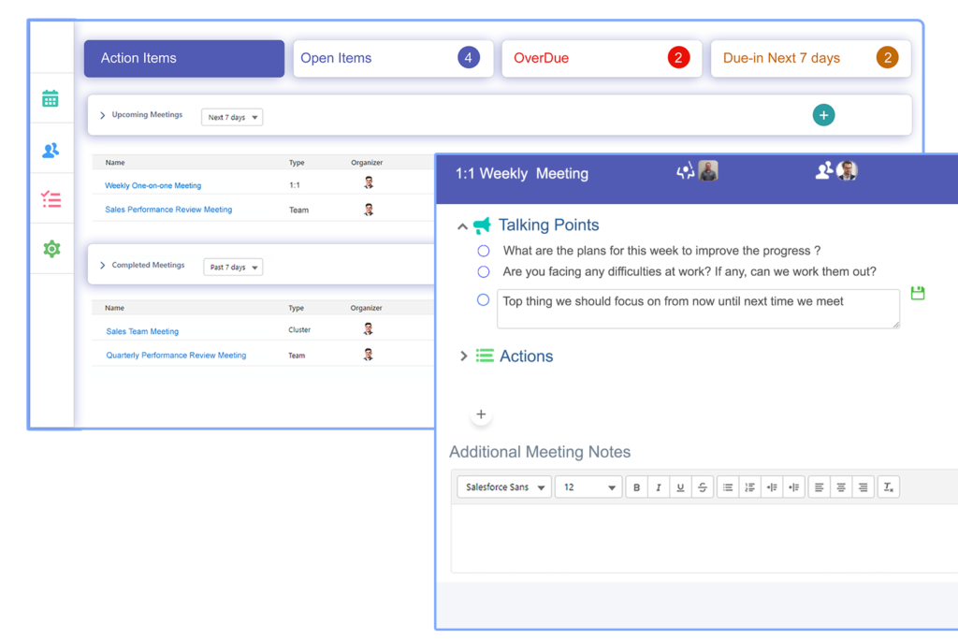The width and height of the screenshot is (958, 639).
Task: Open the people icon in the sidebar
Action: 51,150
